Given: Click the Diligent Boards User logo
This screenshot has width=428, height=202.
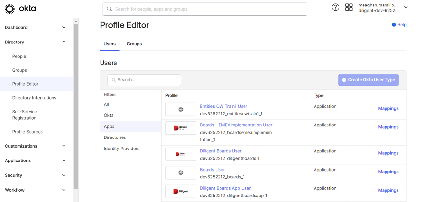Looking at the screenshot, I should tap(181, 154).
